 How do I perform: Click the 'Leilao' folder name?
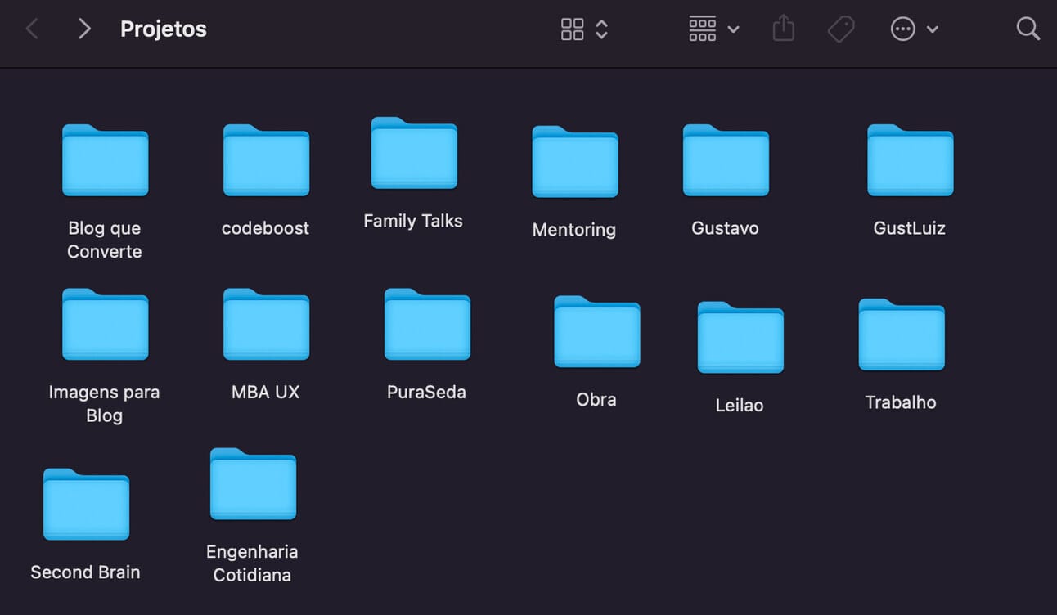tap(740, 405)
